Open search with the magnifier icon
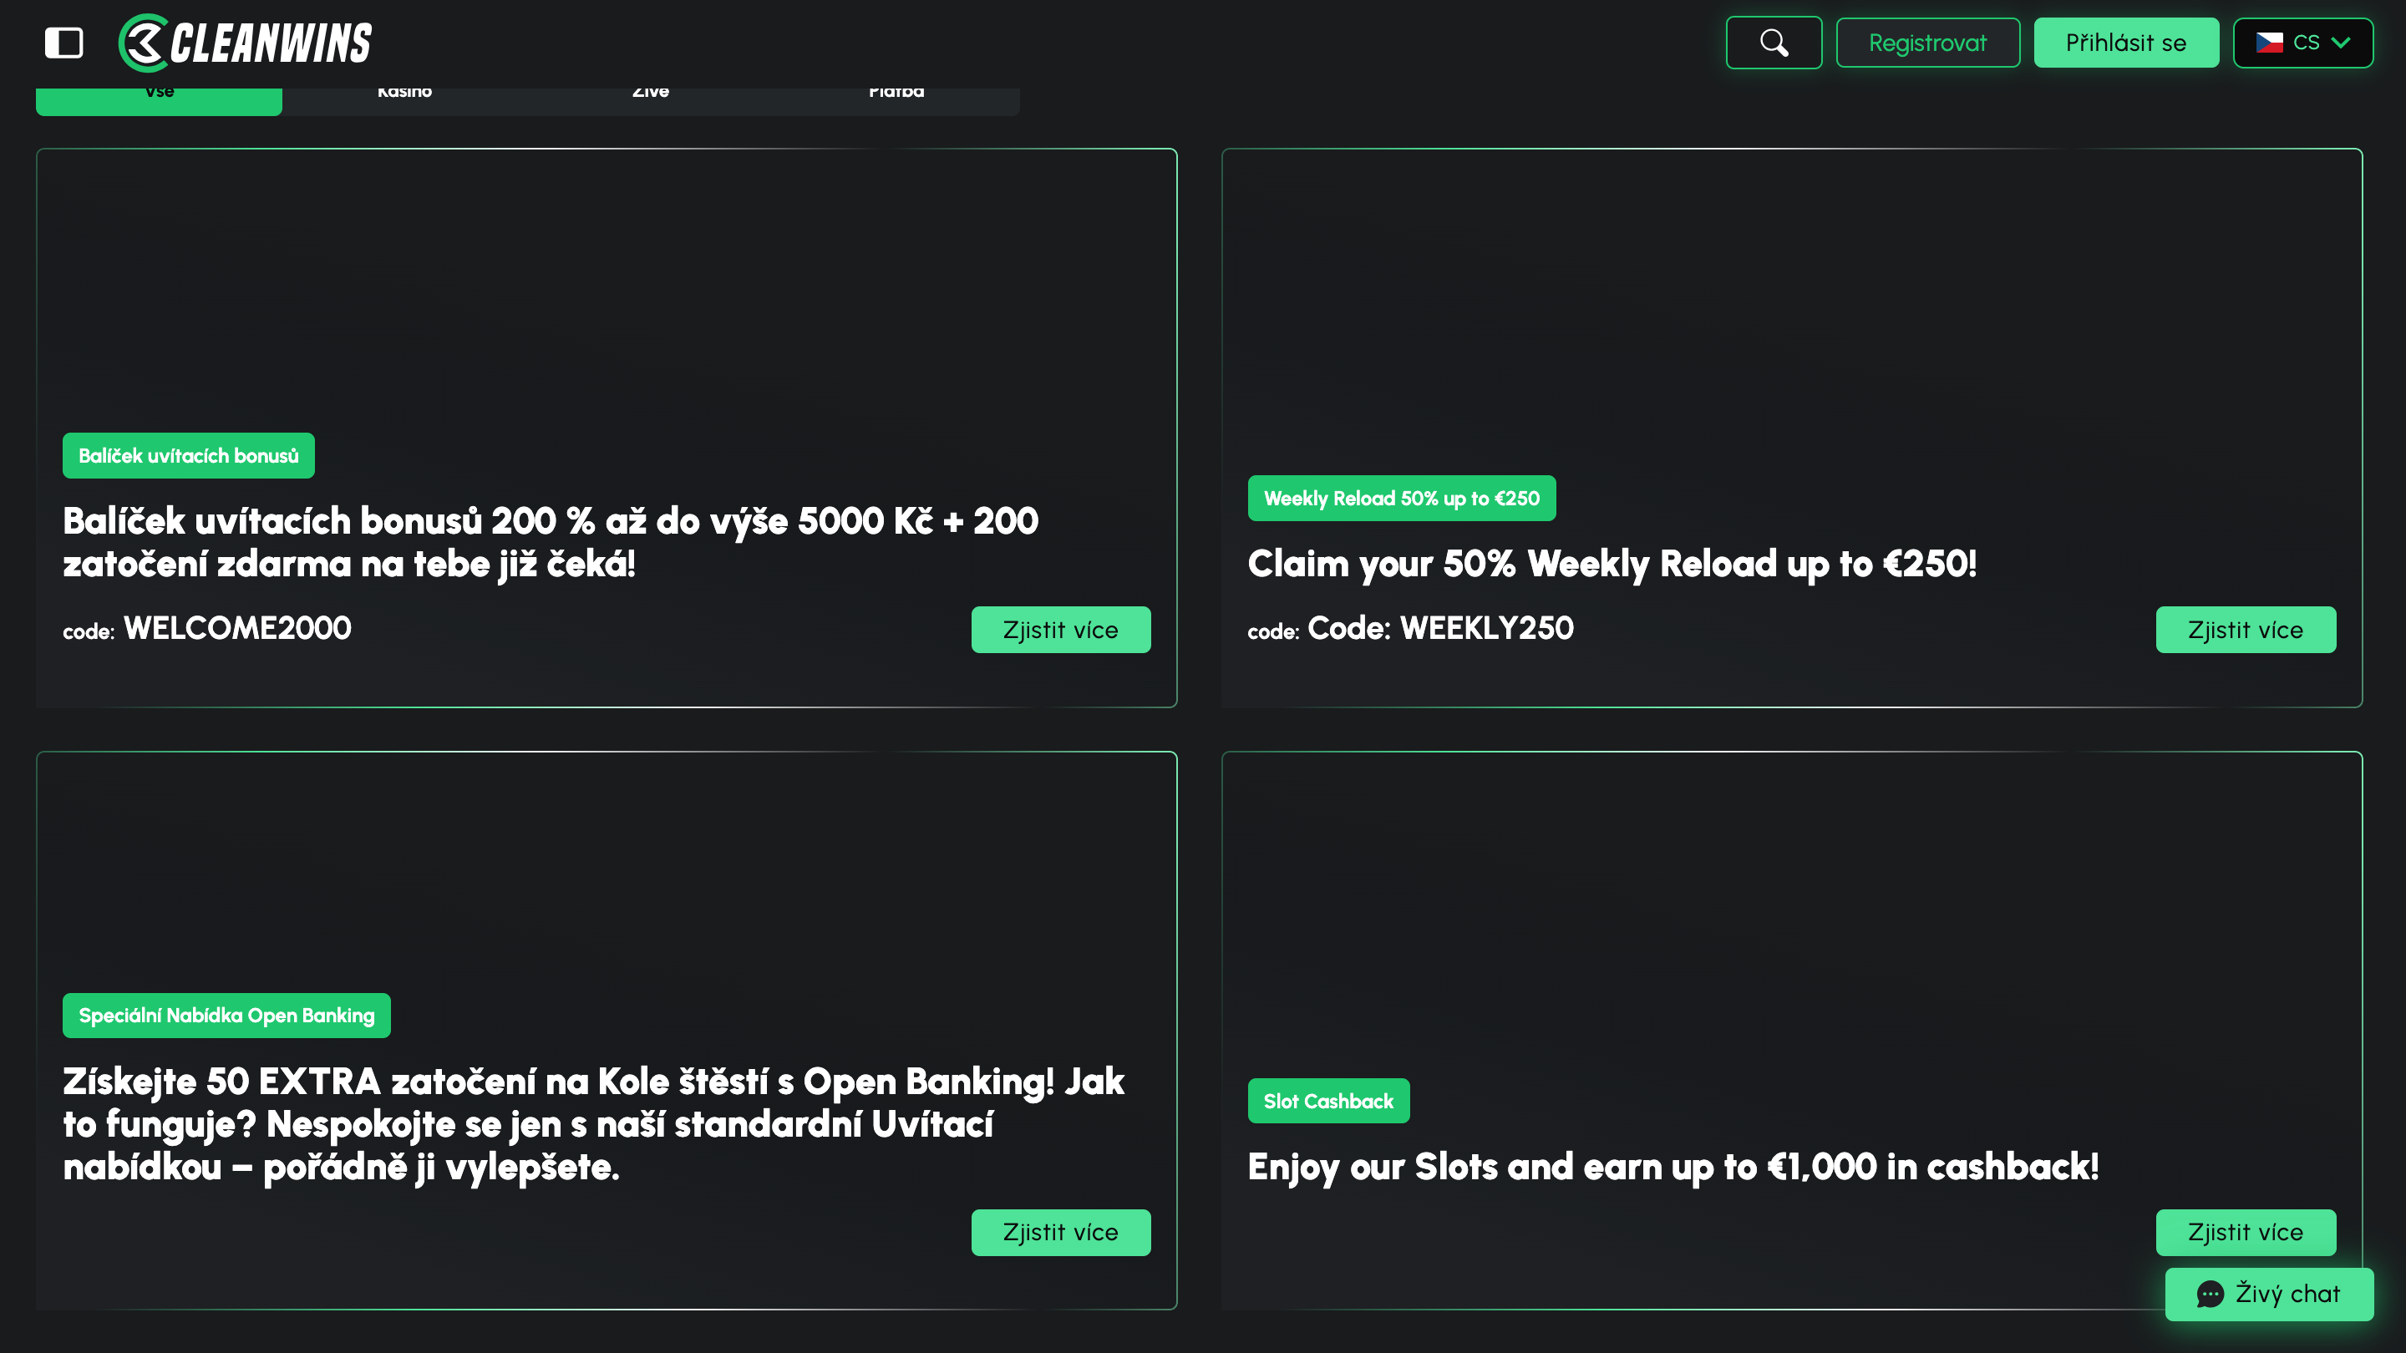The width and height of the screenshot is (2406, 1353). pyautogui.click(x=1774, y=42)
